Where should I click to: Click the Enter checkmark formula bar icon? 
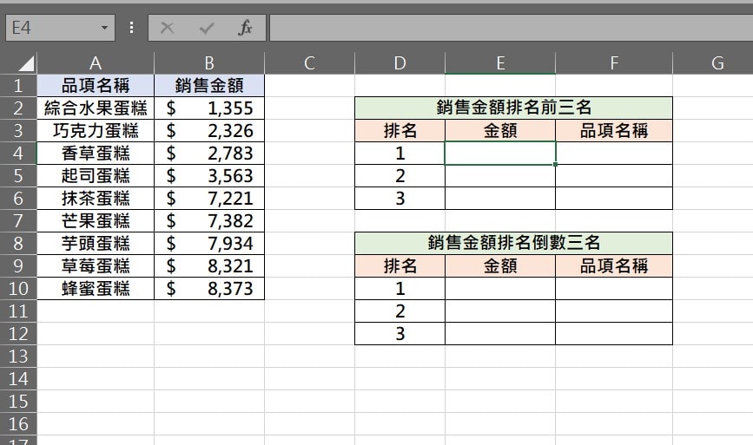pos(207,29)
